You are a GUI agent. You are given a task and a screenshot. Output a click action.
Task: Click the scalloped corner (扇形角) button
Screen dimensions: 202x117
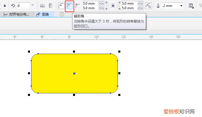click(69, 5)
